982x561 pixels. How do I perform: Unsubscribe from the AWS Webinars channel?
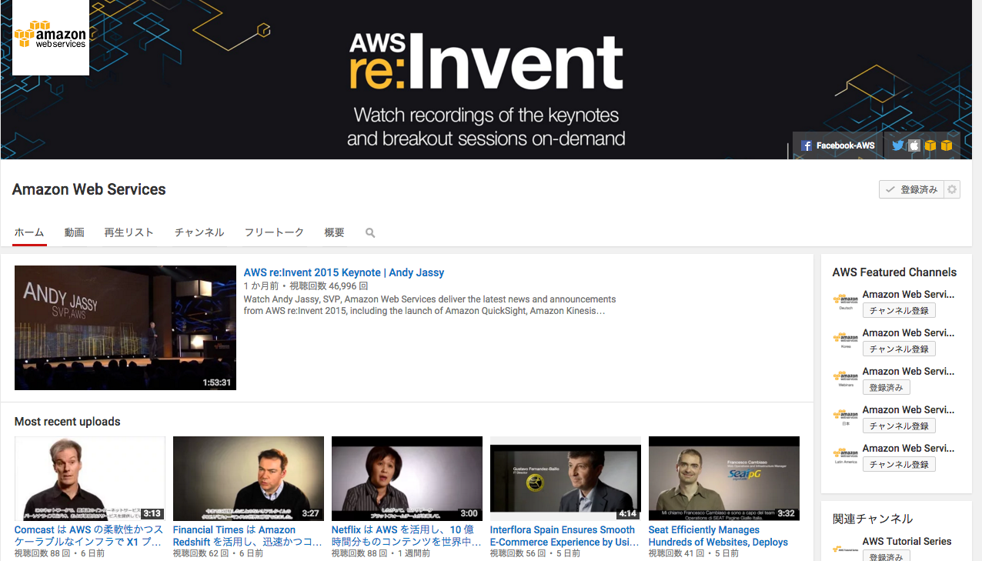(886, 387)
